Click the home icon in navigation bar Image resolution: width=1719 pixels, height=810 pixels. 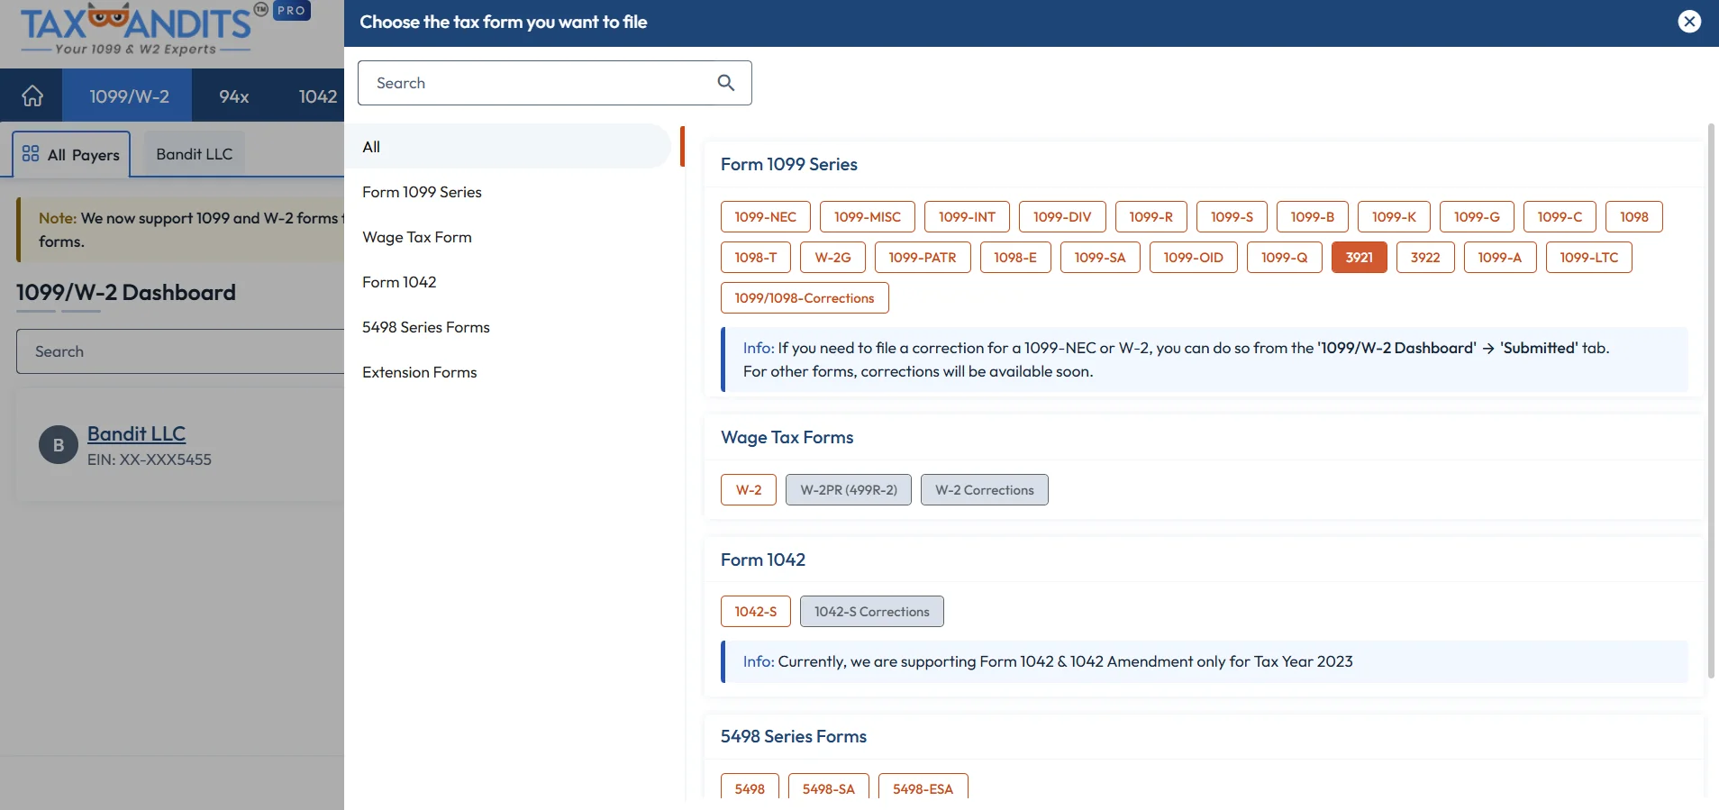(32, 96)
